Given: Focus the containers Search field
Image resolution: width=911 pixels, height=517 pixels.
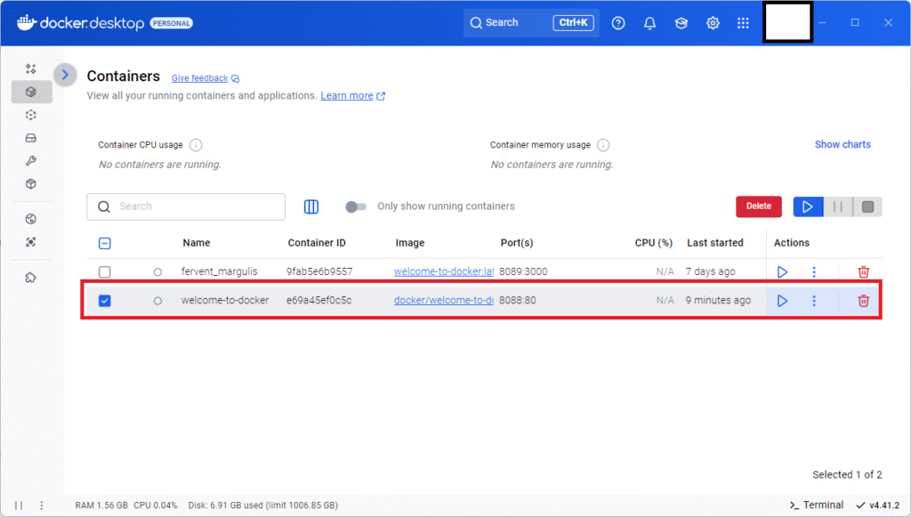Looking at the screenshot, I should [x=186, y=206].
